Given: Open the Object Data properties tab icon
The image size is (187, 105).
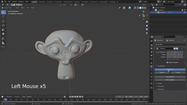Looking at the screenshot, I should [151, 80].
